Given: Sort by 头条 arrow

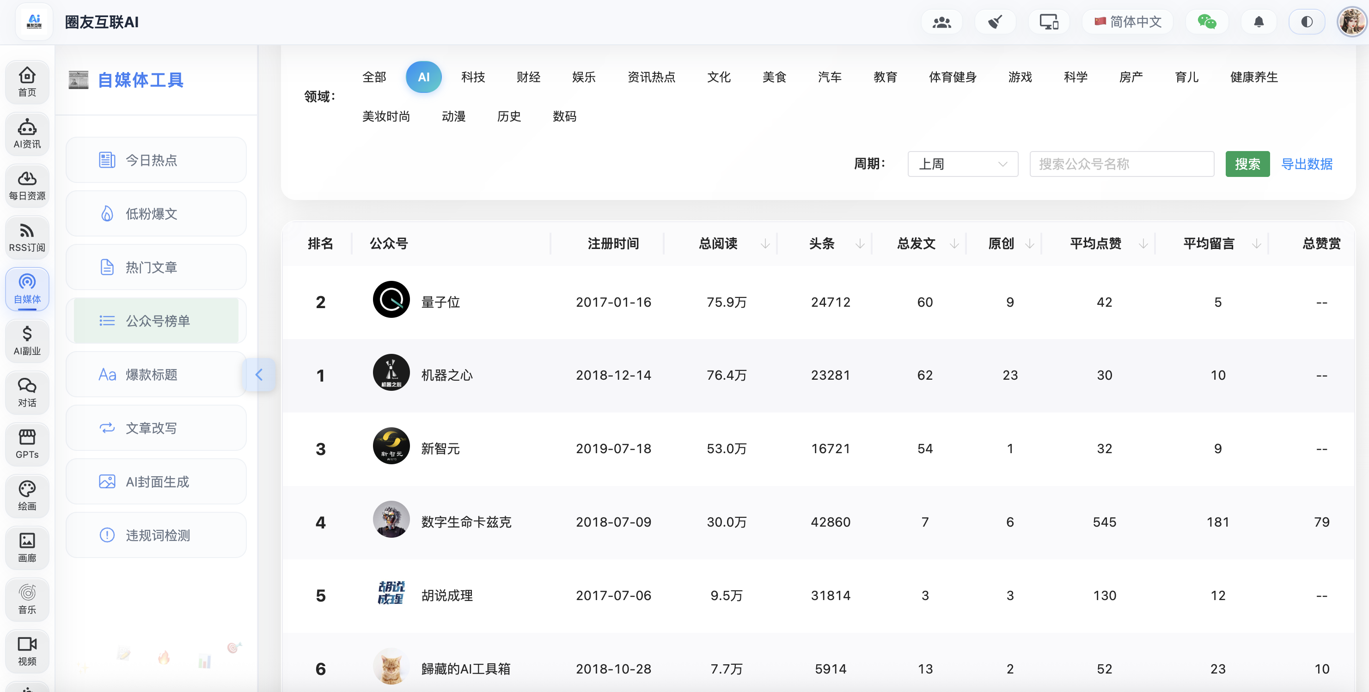Looking at the screenshot, I should pyautogui.click(x=860, y=244).
